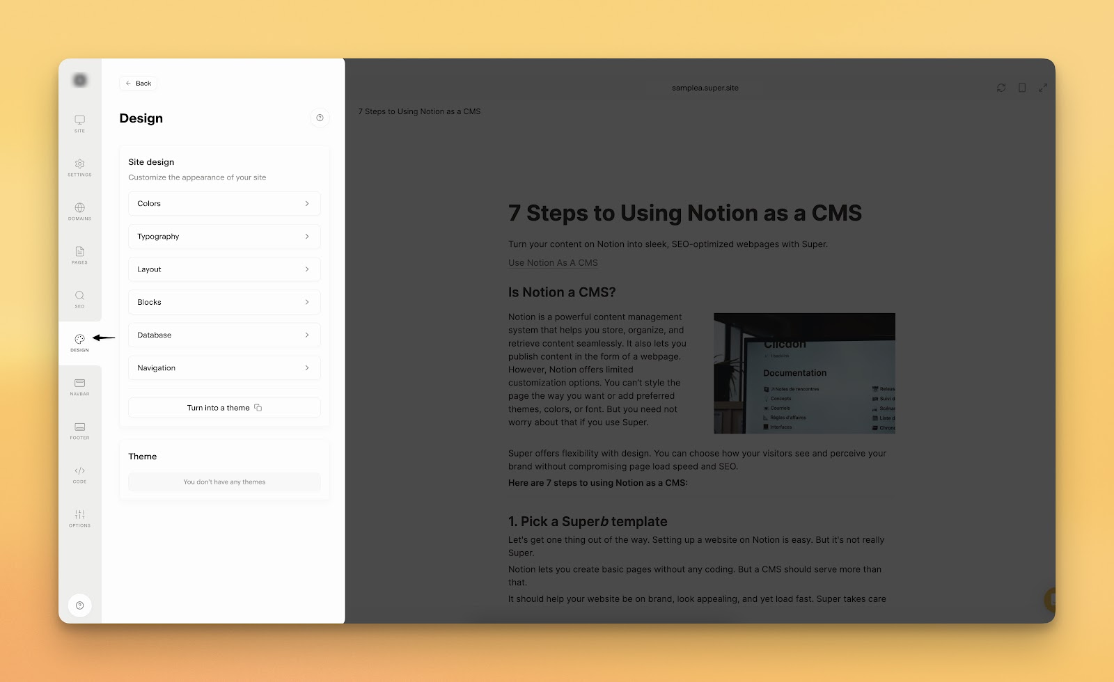The height and width of the screenshot is (682, 1114).
Task: Open the SEO search section
Action: pos(80,299)
